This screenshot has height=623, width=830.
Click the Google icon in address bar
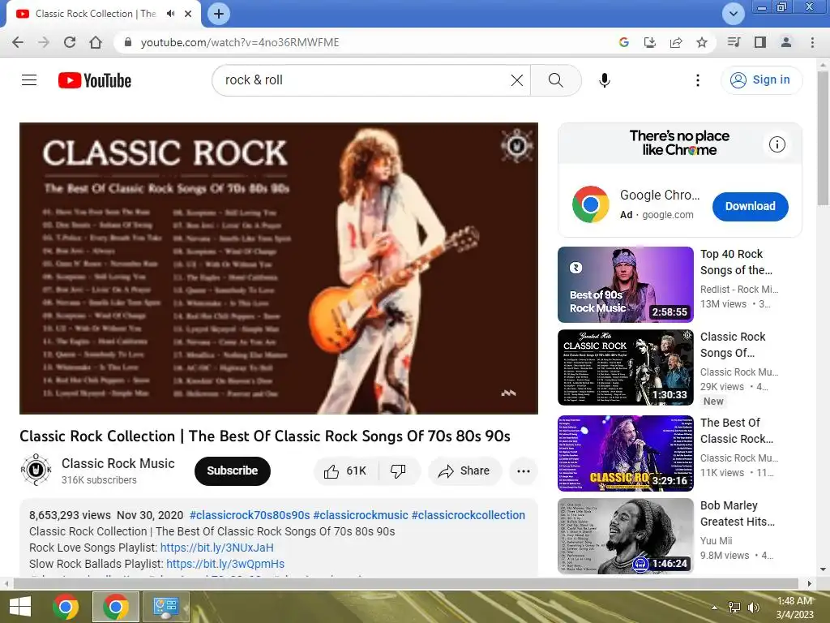click(624, 42)
